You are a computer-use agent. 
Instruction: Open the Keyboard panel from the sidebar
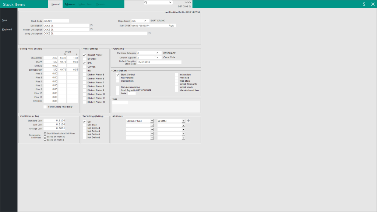coord(7,29)
